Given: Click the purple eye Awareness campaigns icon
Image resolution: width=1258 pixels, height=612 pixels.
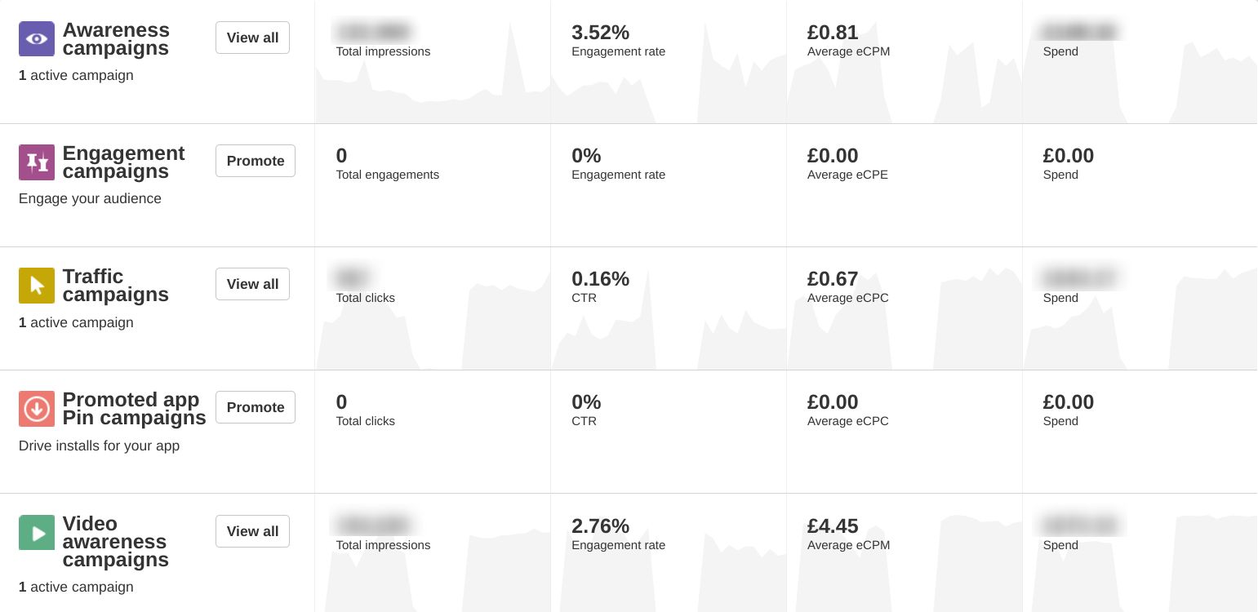Looking at the screenshot, I should point(37,38).
